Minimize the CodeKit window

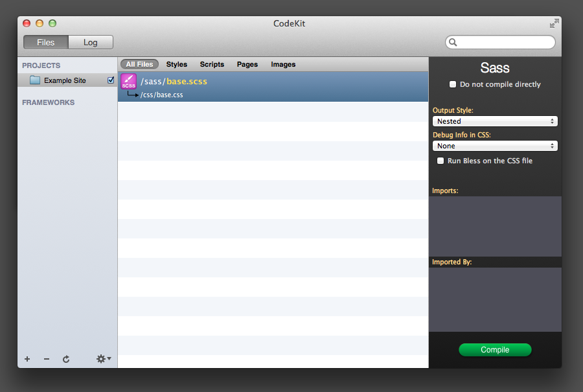point(40,23)
